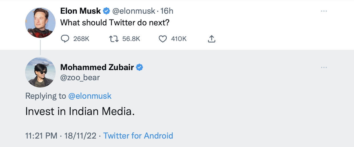354x147 pixels.
Task: Click the retweet icon on Elon Musk's tweet
Action: tap(114, 39)
